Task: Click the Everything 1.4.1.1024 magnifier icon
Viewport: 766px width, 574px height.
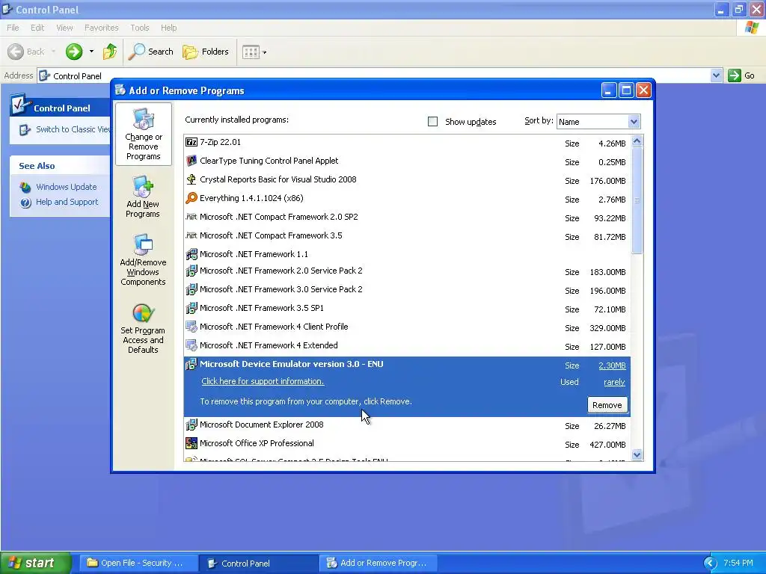Action: click(191, 197)
